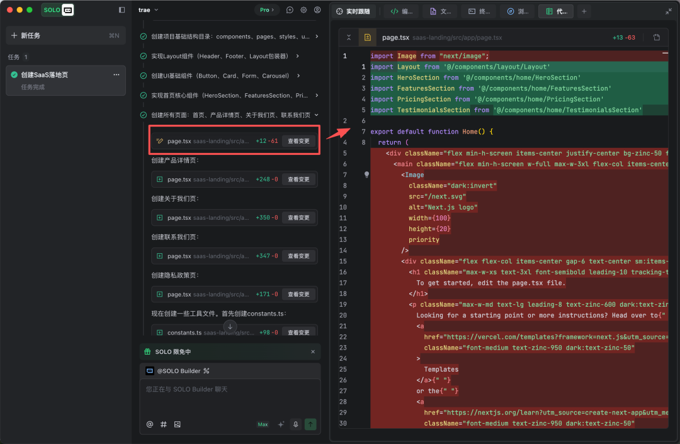The width and height of the screenshot is (680, 444).
Task: Switch to the 实时跟随 tab
Action: tap(353, 12)
